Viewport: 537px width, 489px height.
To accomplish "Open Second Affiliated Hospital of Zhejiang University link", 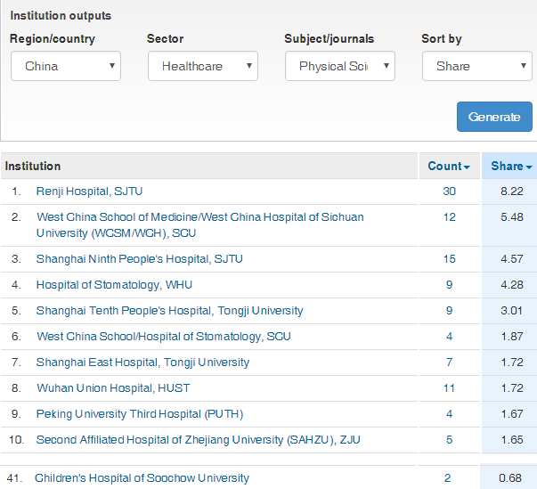I will [199, 440].
